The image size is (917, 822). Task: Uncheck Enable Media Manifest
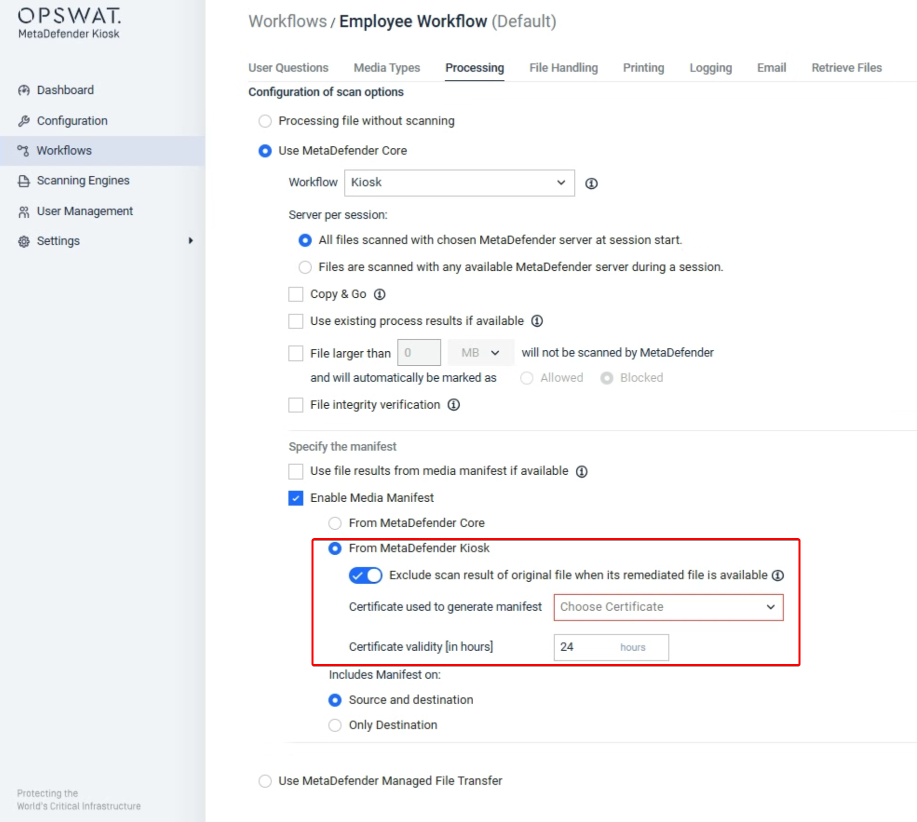[295, 498]
